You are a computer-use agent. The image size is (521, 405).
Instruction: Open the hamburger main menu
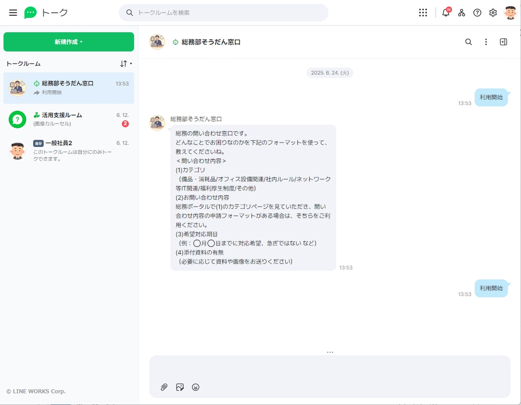13,13
